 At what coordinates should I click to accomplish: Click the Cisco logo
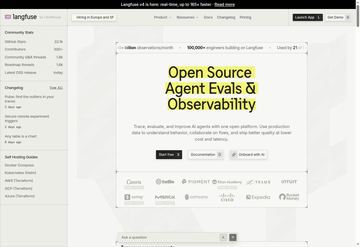pos(227,197)
